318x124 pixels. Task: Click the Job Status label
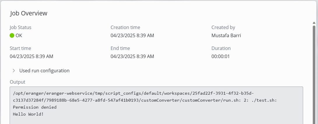[20, 28]
